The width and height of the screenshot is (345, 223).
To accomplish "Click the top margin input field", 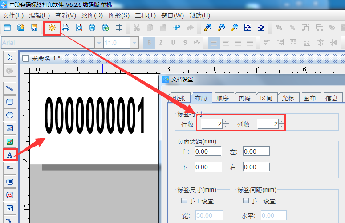I will [x=208, y=151].
